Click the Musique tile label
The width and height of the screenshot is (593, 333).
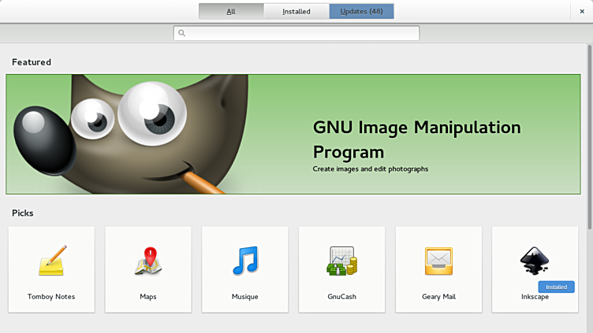coord(245,297)
